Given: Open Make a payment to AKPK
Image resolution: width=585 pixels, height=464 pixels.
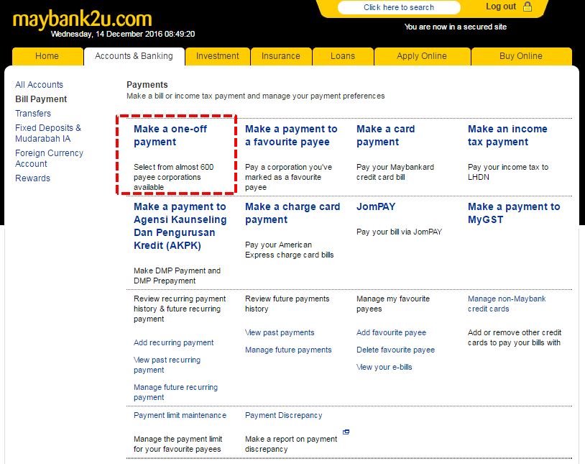Looking at the screenshot, I should click(180, 226).
